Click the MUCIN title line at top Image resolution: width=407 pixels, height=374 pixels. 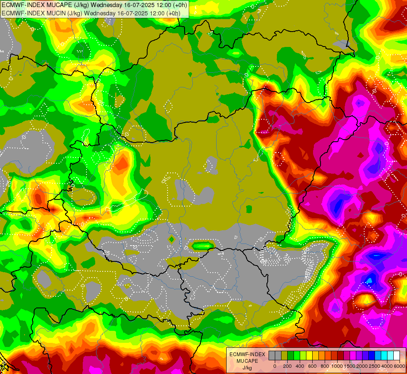tap(91, 13)
